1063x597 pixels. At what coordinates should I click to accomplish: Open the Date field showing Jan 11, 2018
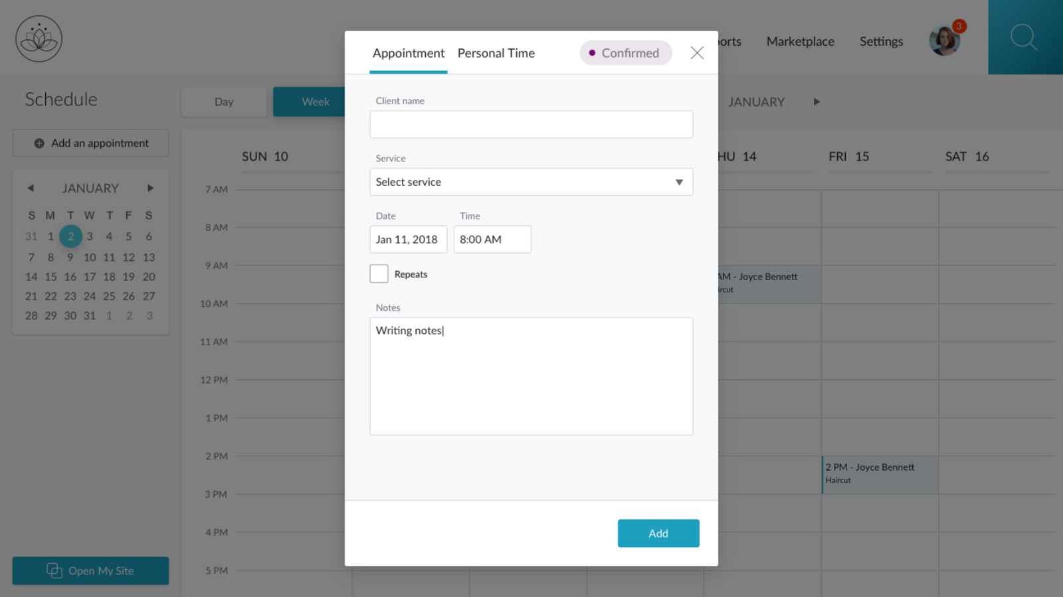(407, 240)
